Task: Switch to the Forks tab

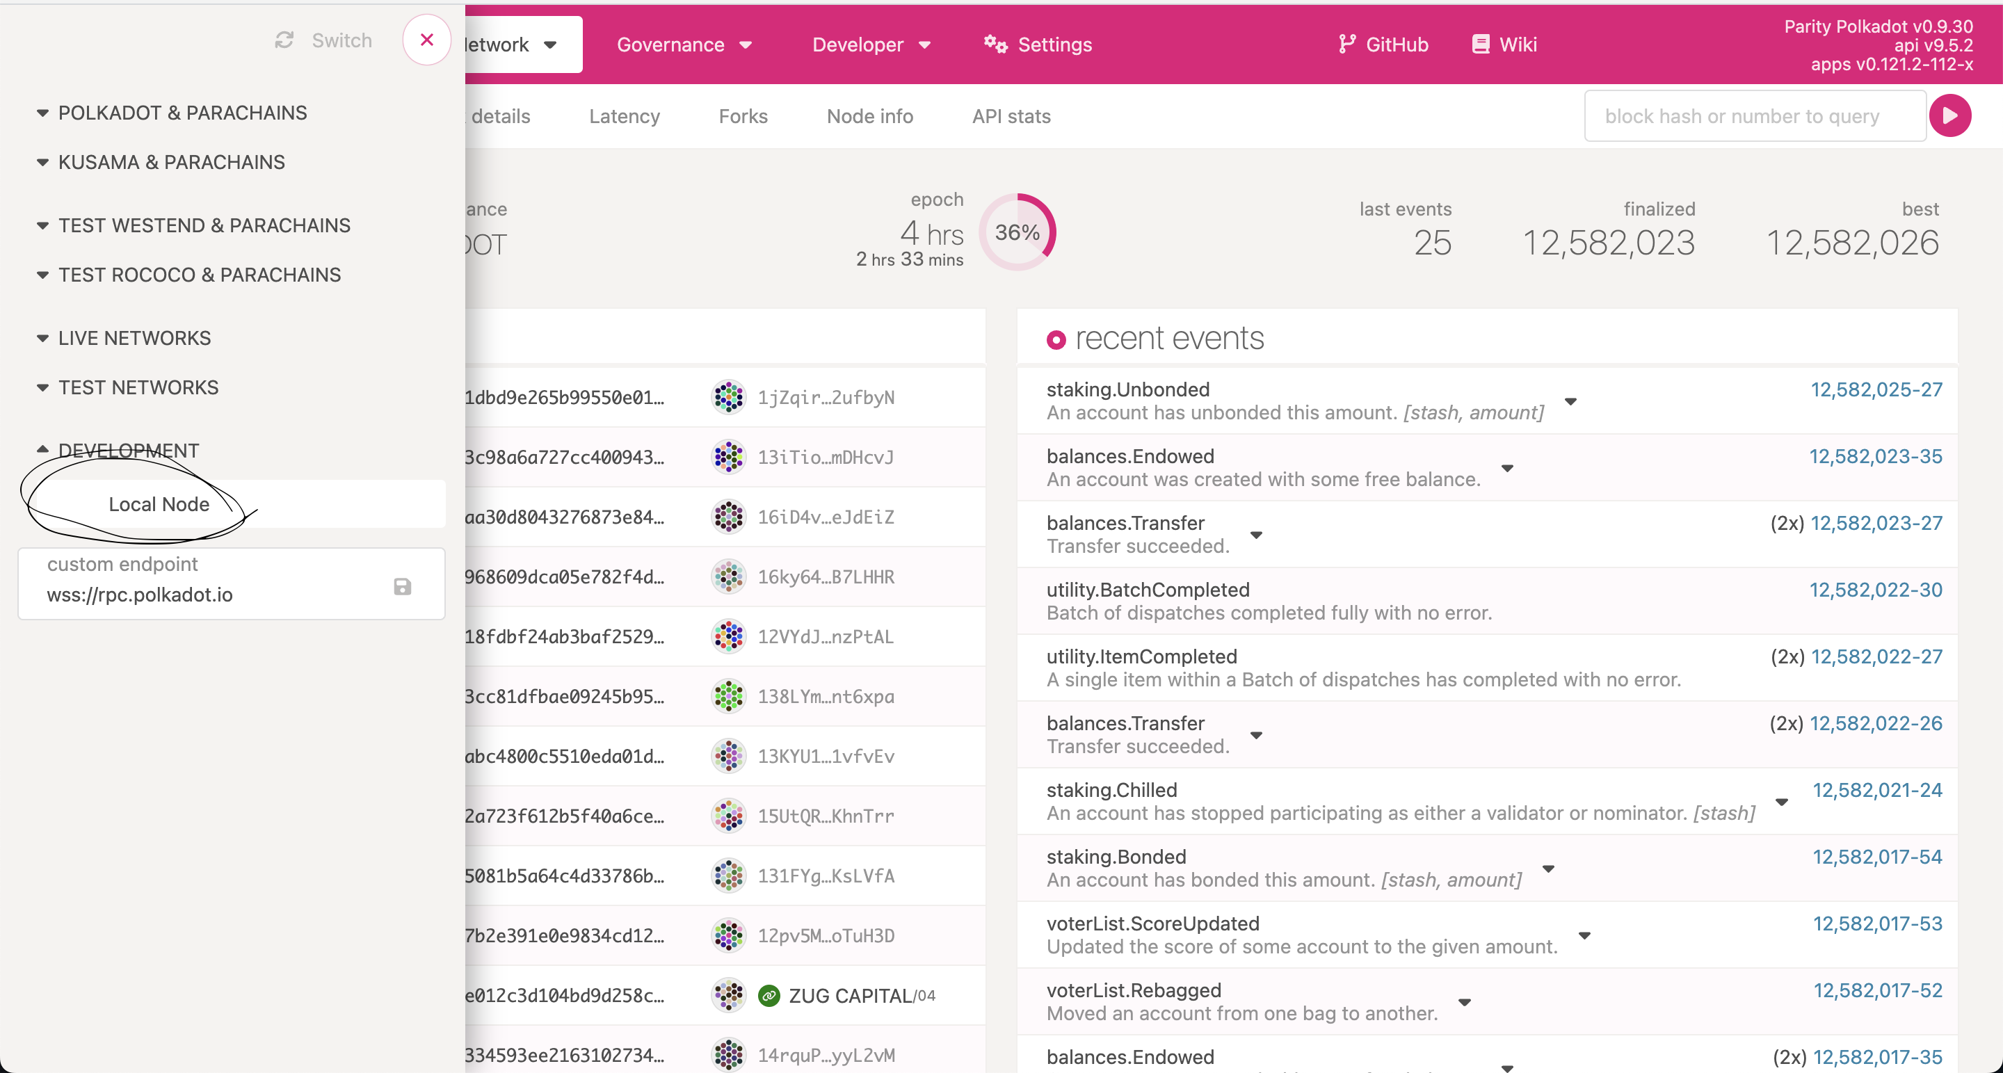Action: (x=743, y=117)
